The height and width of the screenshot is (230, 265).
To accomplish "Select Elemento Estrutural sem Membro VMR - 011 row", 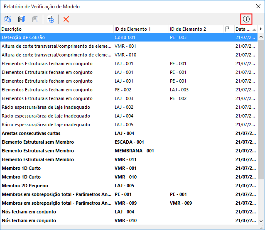I will tap(129, 159).
